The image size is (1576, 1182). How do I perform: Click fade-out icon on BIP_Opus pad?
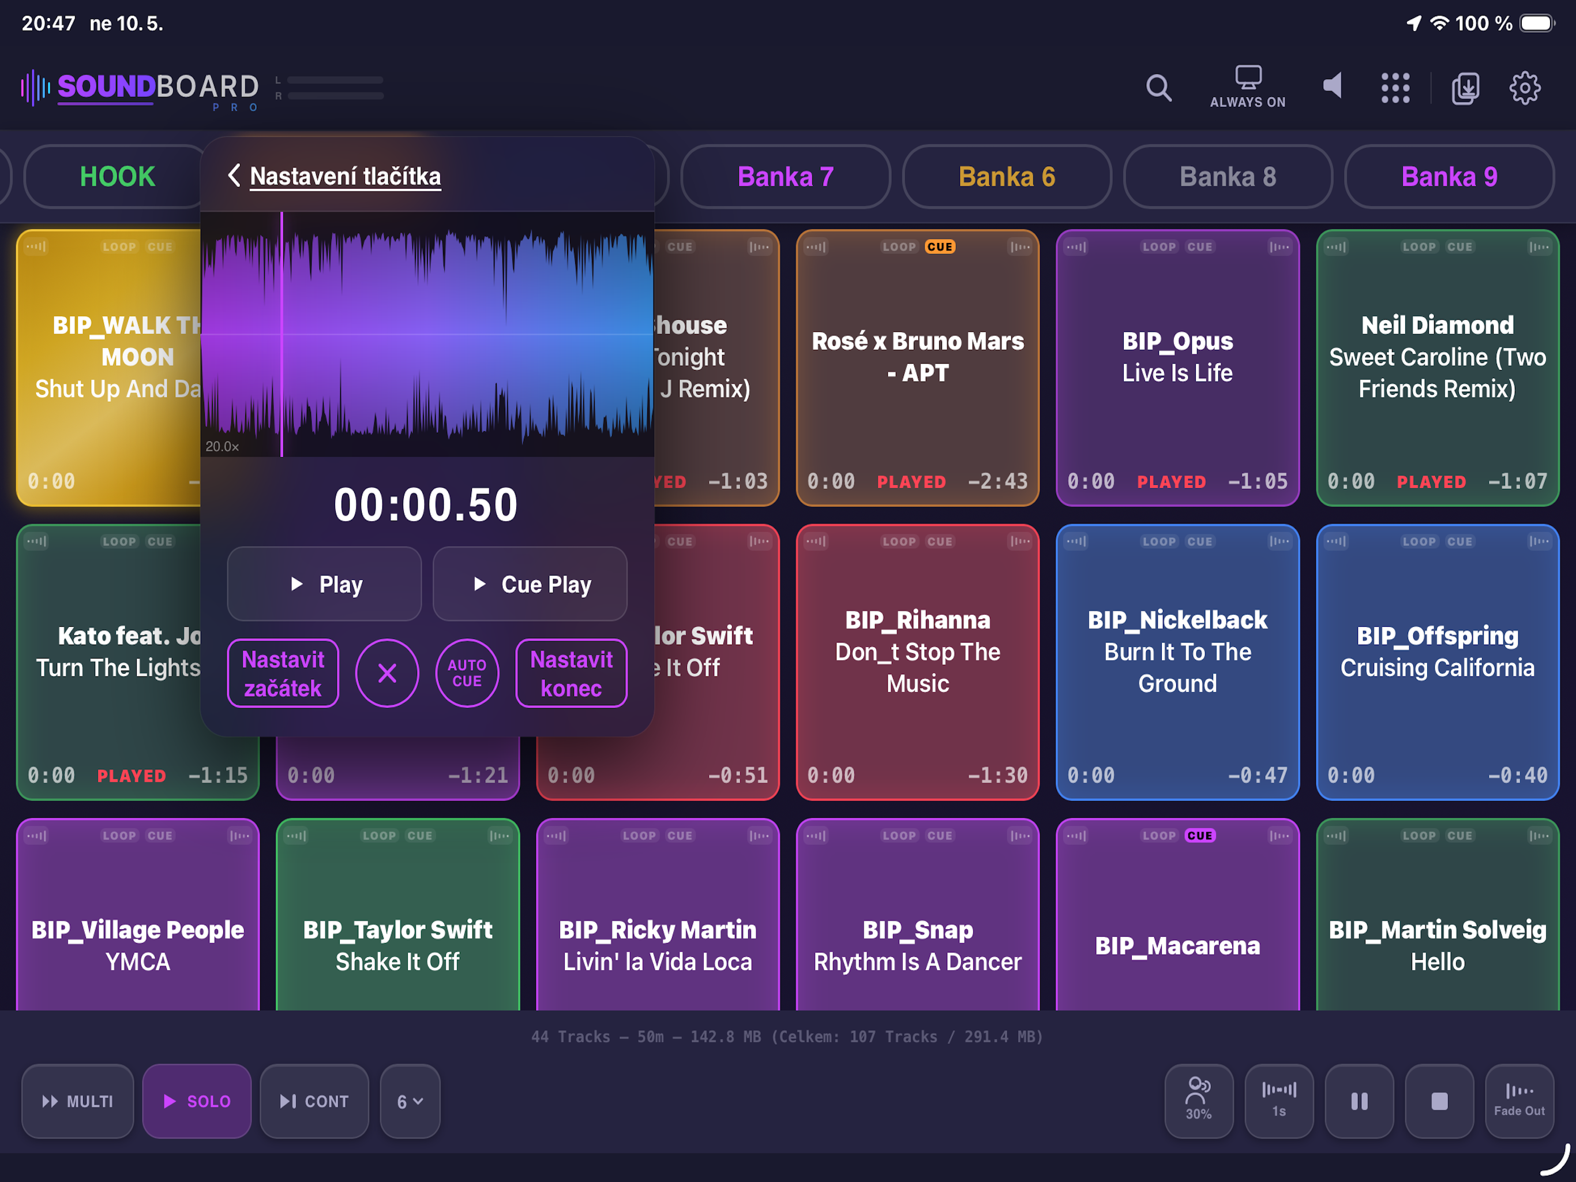[x=1279, y=246]
